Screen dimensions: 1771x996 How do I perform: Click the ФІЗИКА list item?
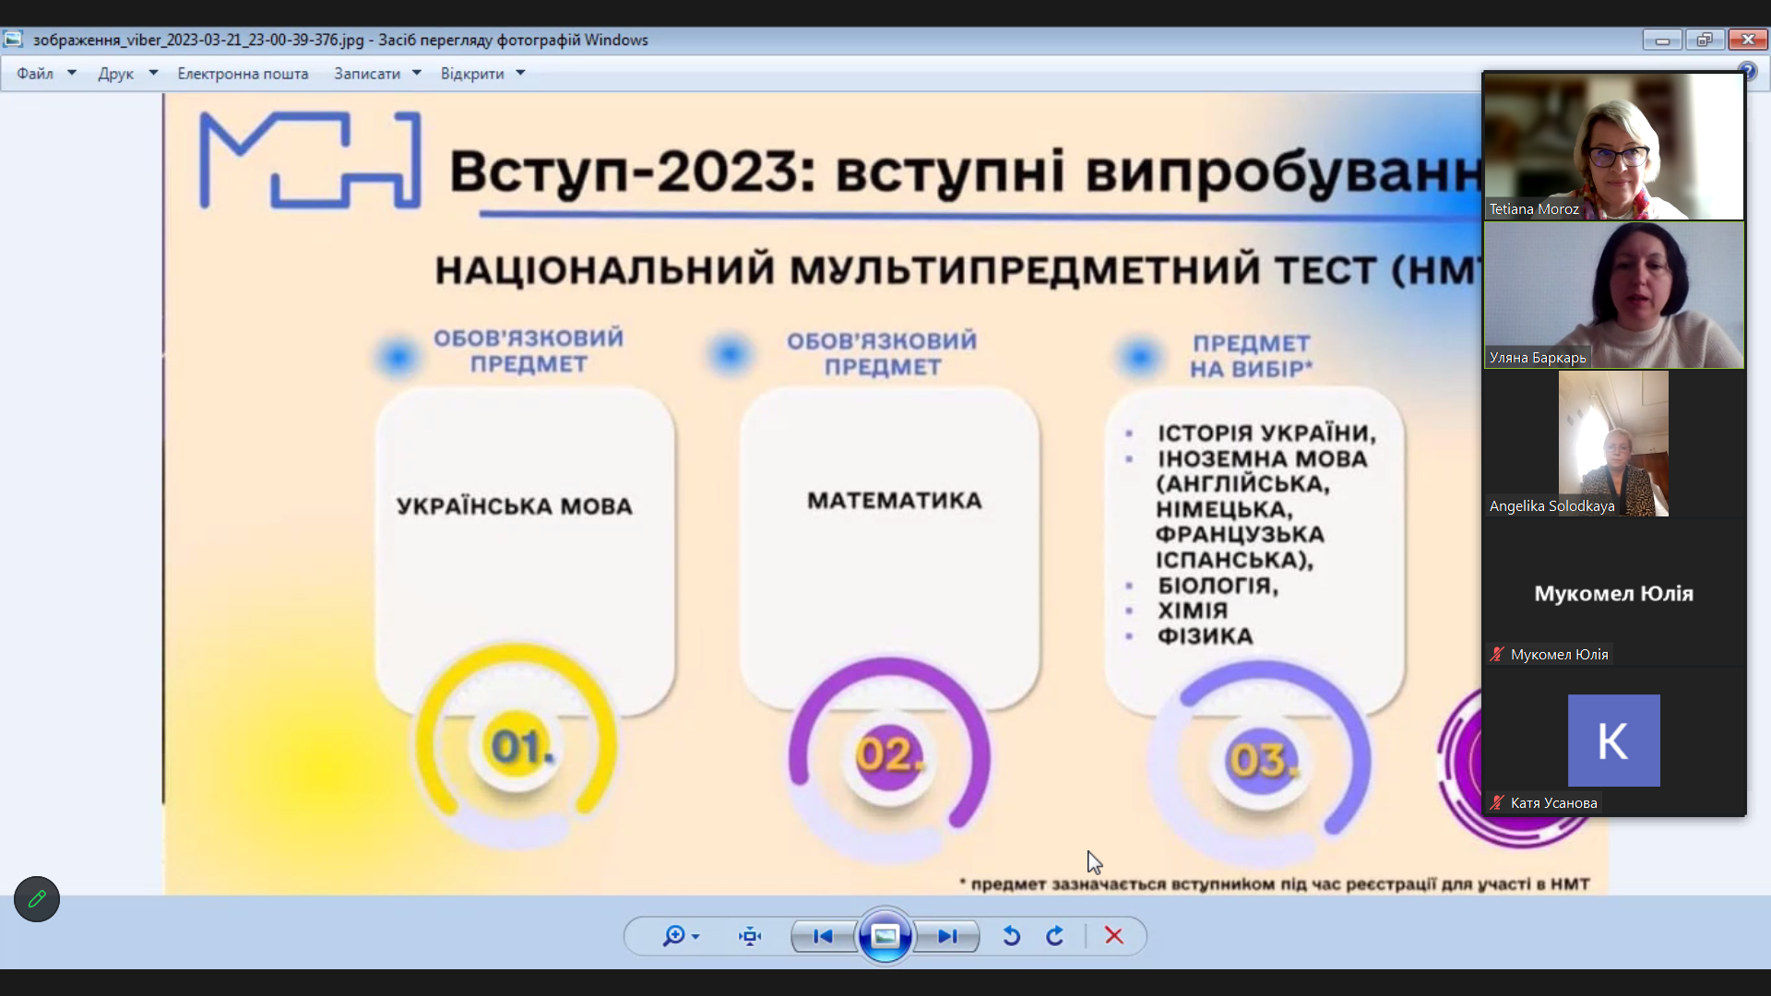(1205, 636)
